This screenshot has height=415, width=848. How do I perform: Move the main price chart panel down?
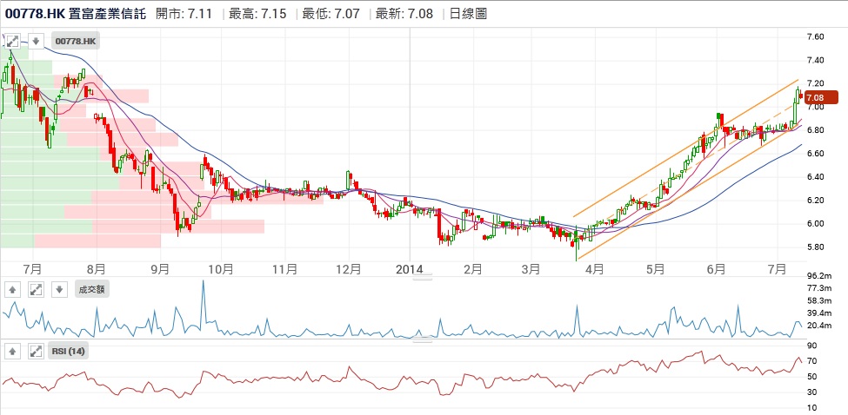coord(36,41)
